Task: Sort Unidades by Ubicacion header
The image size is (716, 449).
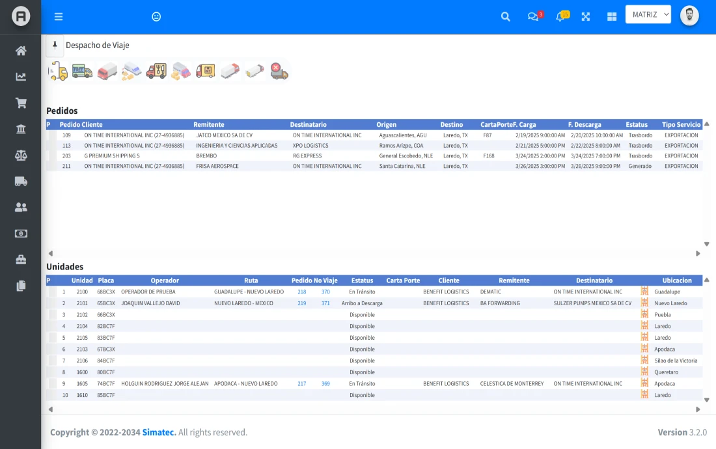Action: [x=677, y=280]
